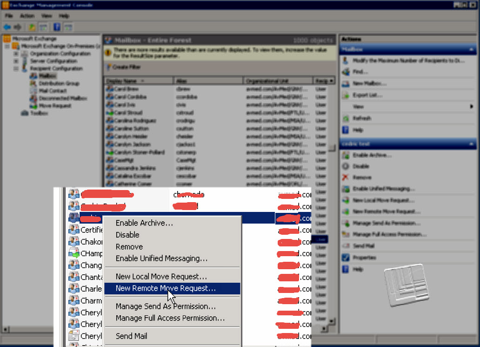Click the mailbox icon beside 'Charm' row

[x=74, y=301]
